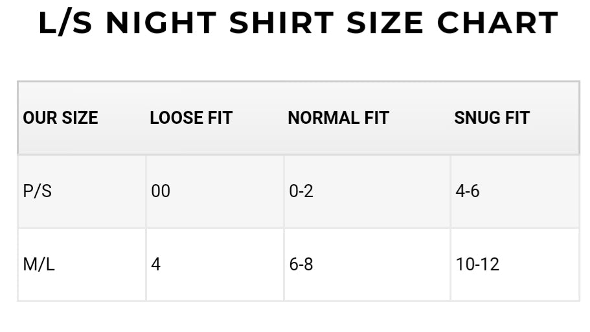The width and height of the screenshot is (590, 332).
Task: Click the 6-8 normal fit cell
Action: (x=367, y=265)
